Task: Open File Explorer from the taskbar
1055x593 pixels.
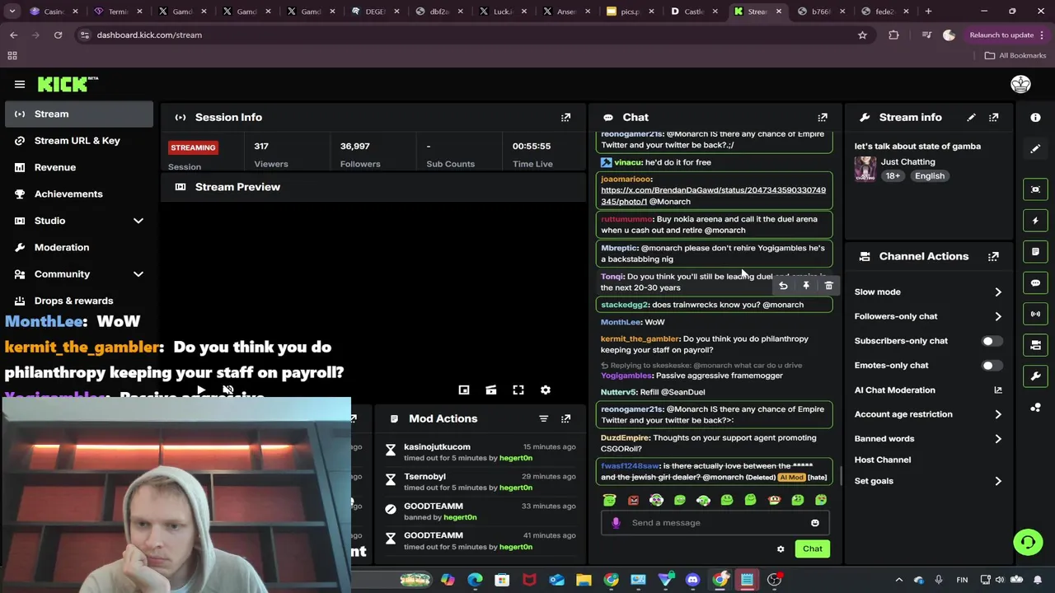Action: [584, 581]
